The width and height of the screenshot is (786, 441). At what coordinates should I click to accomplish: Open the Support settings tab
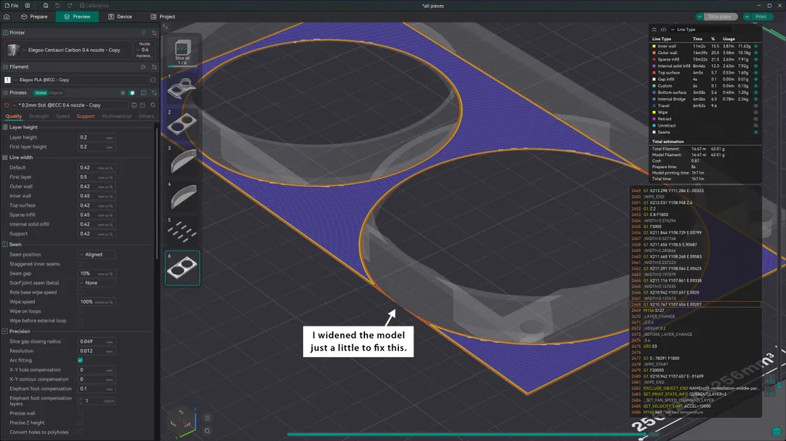tap(85, 116)
